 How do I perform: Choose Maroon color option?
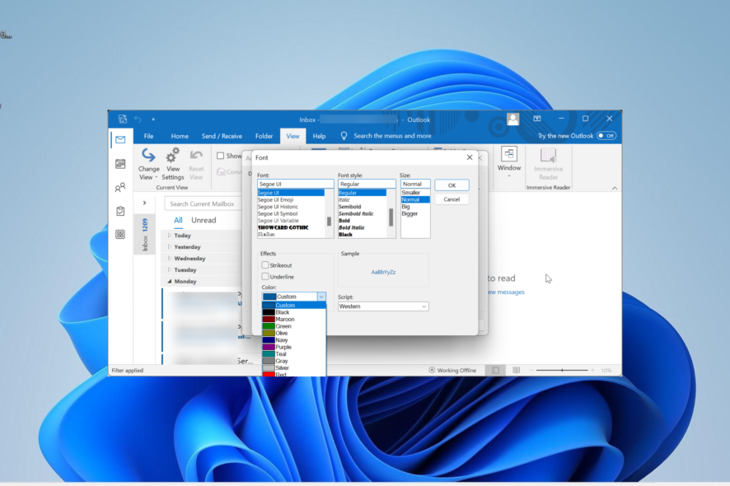[294, 320]
